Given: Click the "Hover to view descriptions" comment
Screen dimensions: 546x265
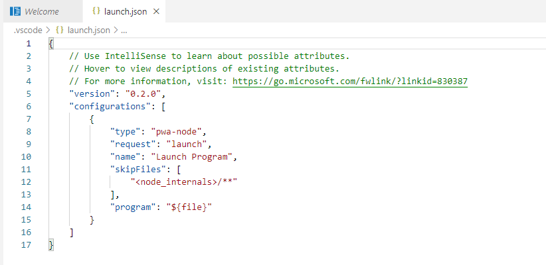Looking at the screenshot, I should pos(205,69).
